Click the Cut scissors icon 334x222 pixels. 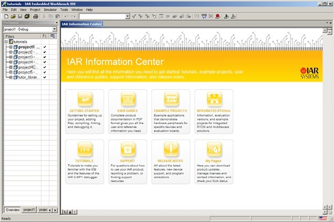(x=44, y=16)
